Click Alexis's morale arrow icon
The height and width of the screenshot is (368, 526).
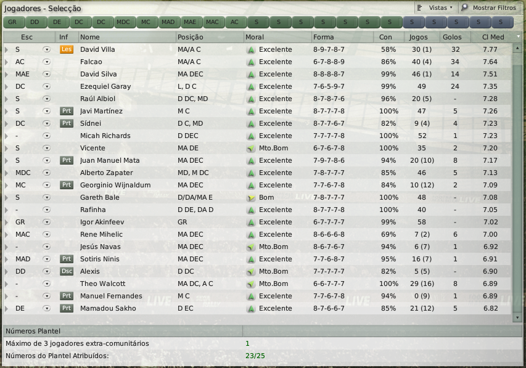point(250,272)
